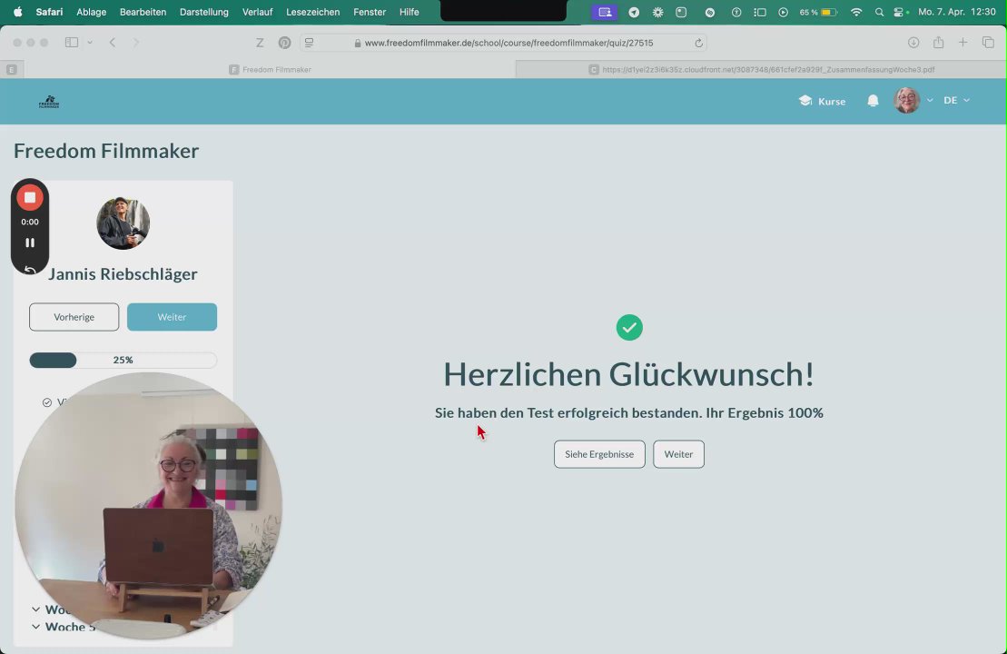Toggle the Safari sidebar icon
Image resolution: width=1007 pixels, height=654 pixels.
point(72,43)
